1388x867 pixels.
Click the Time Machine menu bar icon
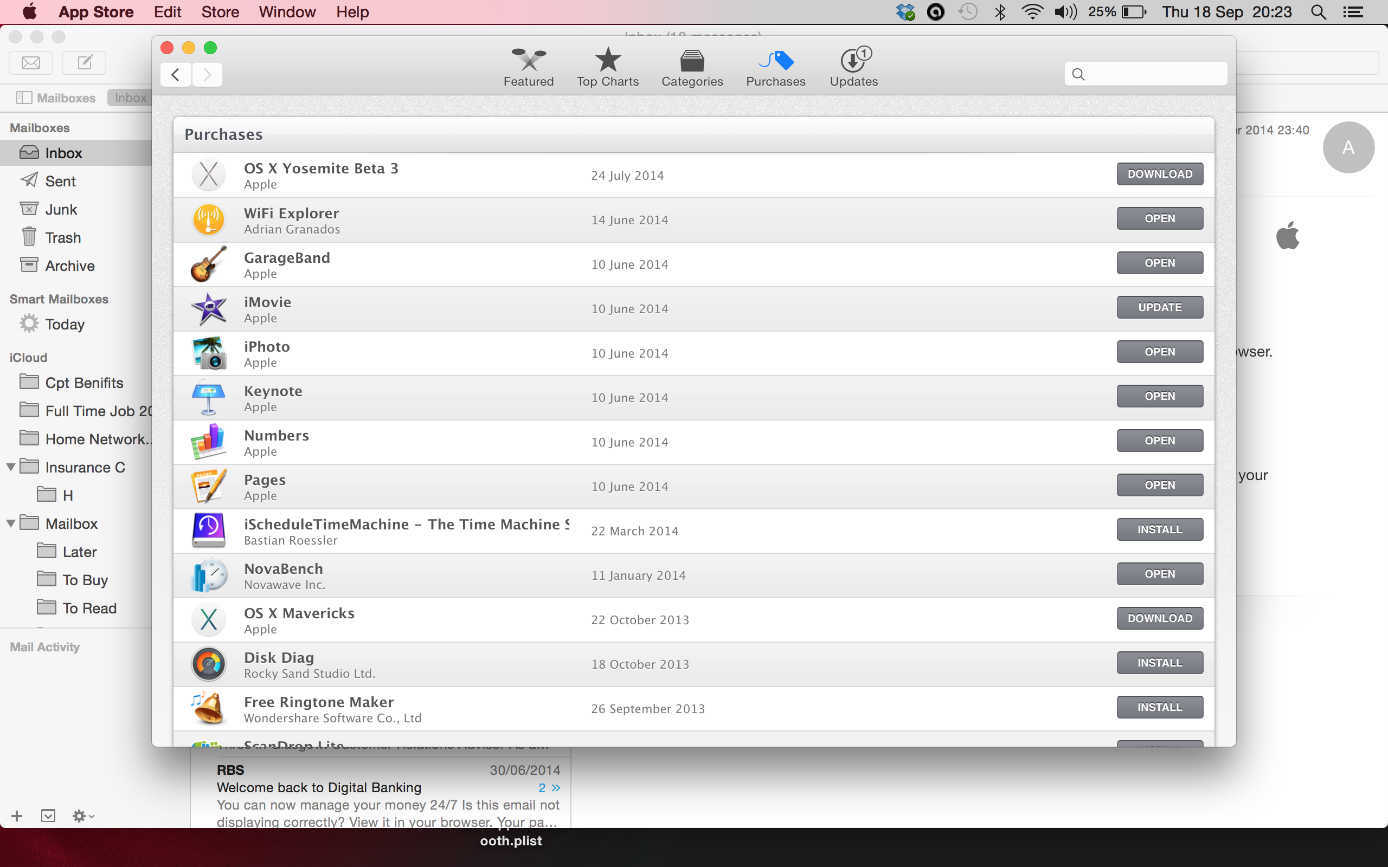click(968, 12)
